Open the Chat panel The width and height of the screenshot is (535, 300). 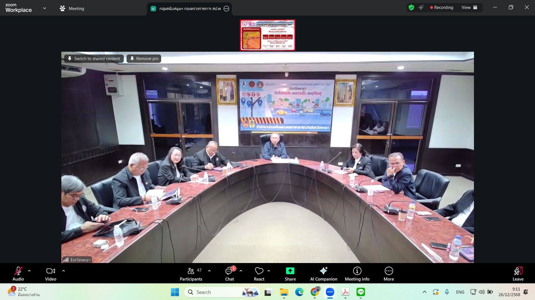tap(229, 274)
